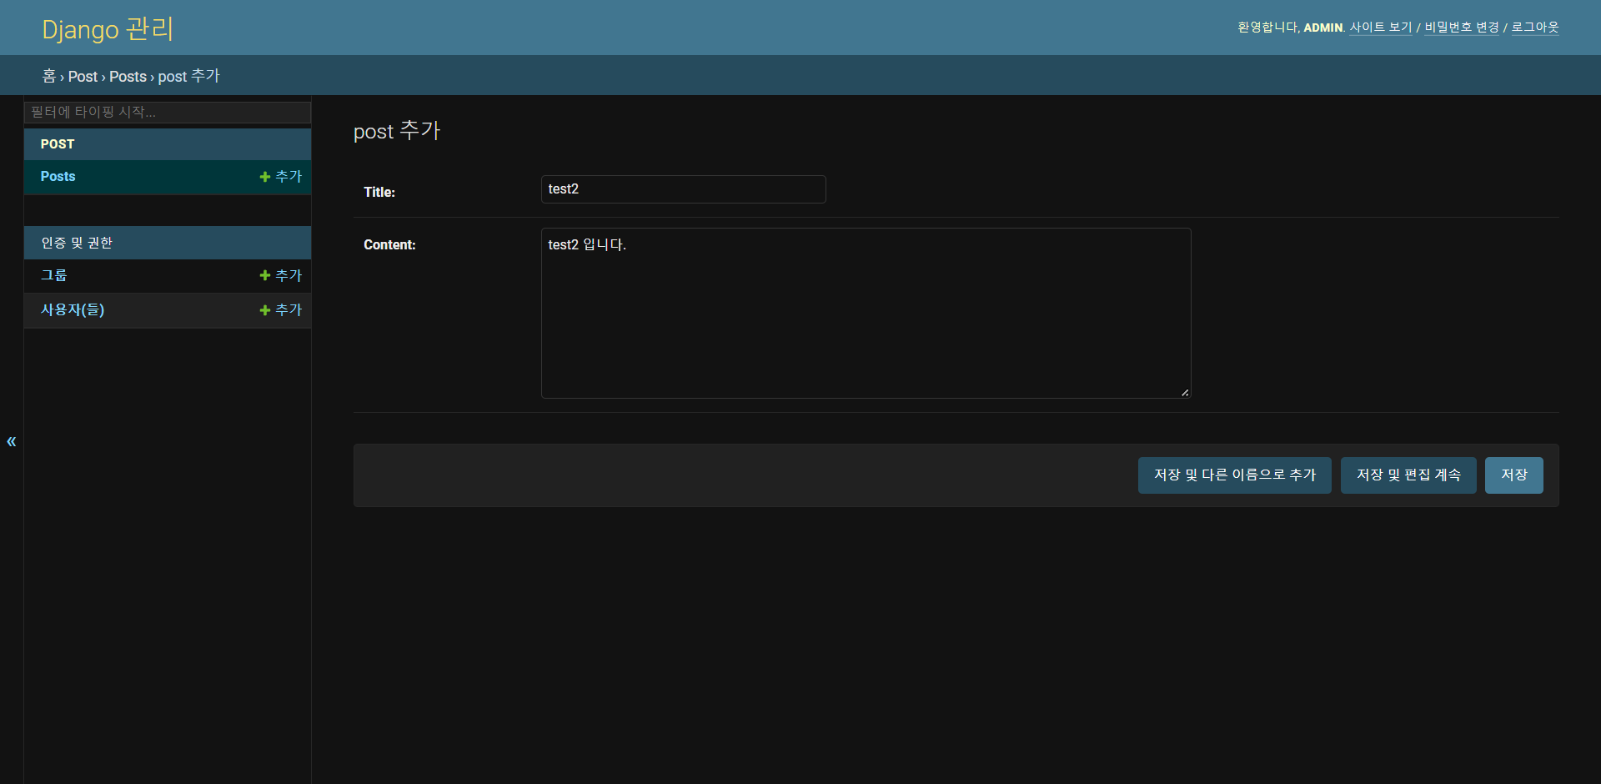This screenshot has width=1601, height=784.
Task: Collapse the sidebar with the double-chevron toggle
Action: [x=12, y=441]
